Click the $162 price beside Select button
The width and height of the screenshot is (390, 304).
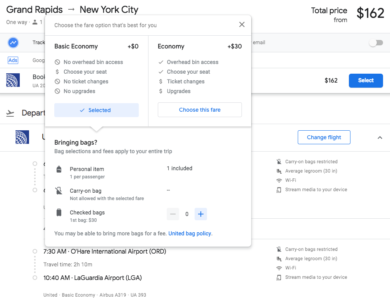(x=331, y=81)
